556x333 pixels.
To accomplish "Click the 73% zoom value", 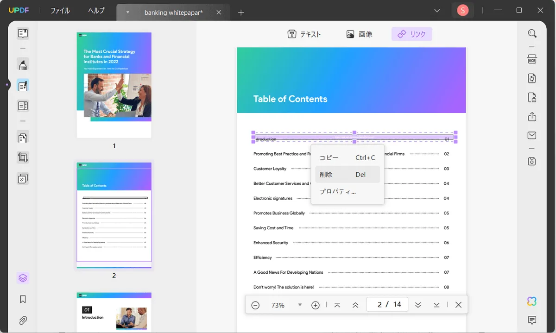I will pos(278,305).
